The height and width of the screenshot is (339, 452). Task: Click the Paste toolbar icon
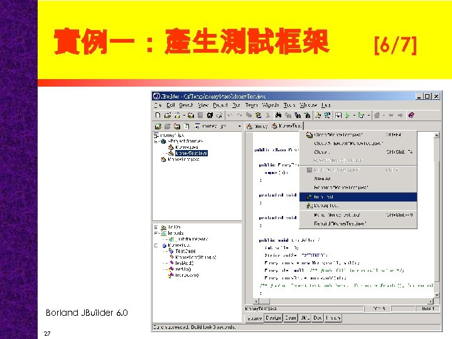259,116
